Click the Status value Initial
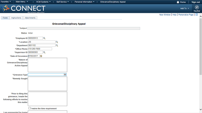 30,33
